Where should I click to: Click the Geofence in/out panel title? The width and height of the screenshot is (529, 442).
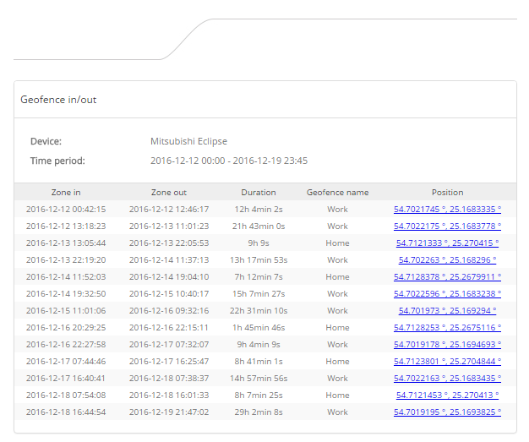tap(58, 100)
